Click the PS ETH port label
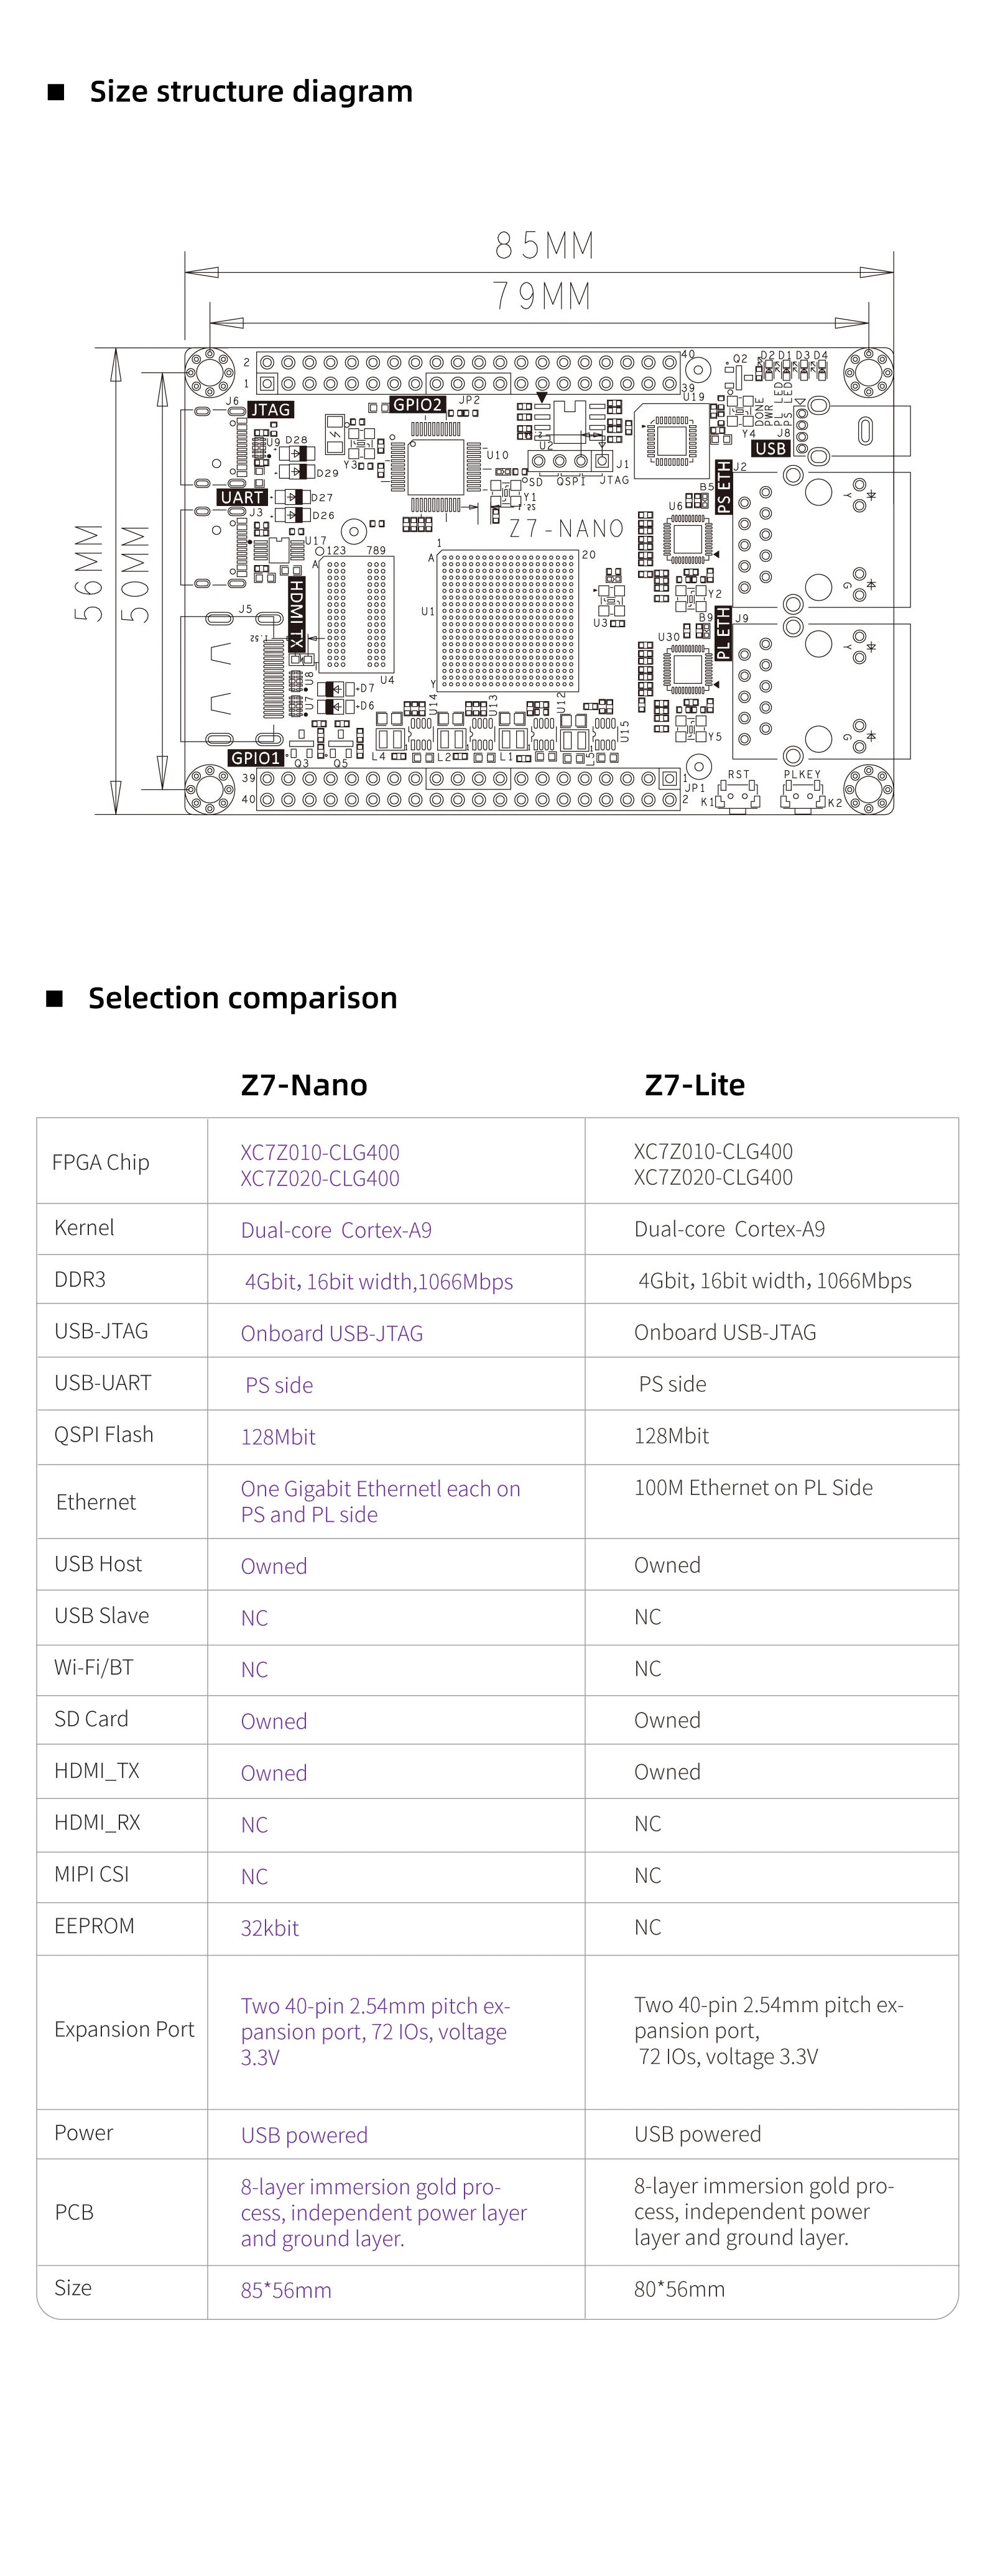The image size is (995, 2576). click(724, 488)
